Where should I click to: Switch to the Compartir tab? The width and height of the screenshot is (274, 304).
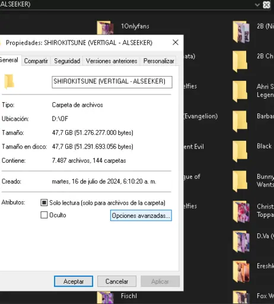click(36, 61)
